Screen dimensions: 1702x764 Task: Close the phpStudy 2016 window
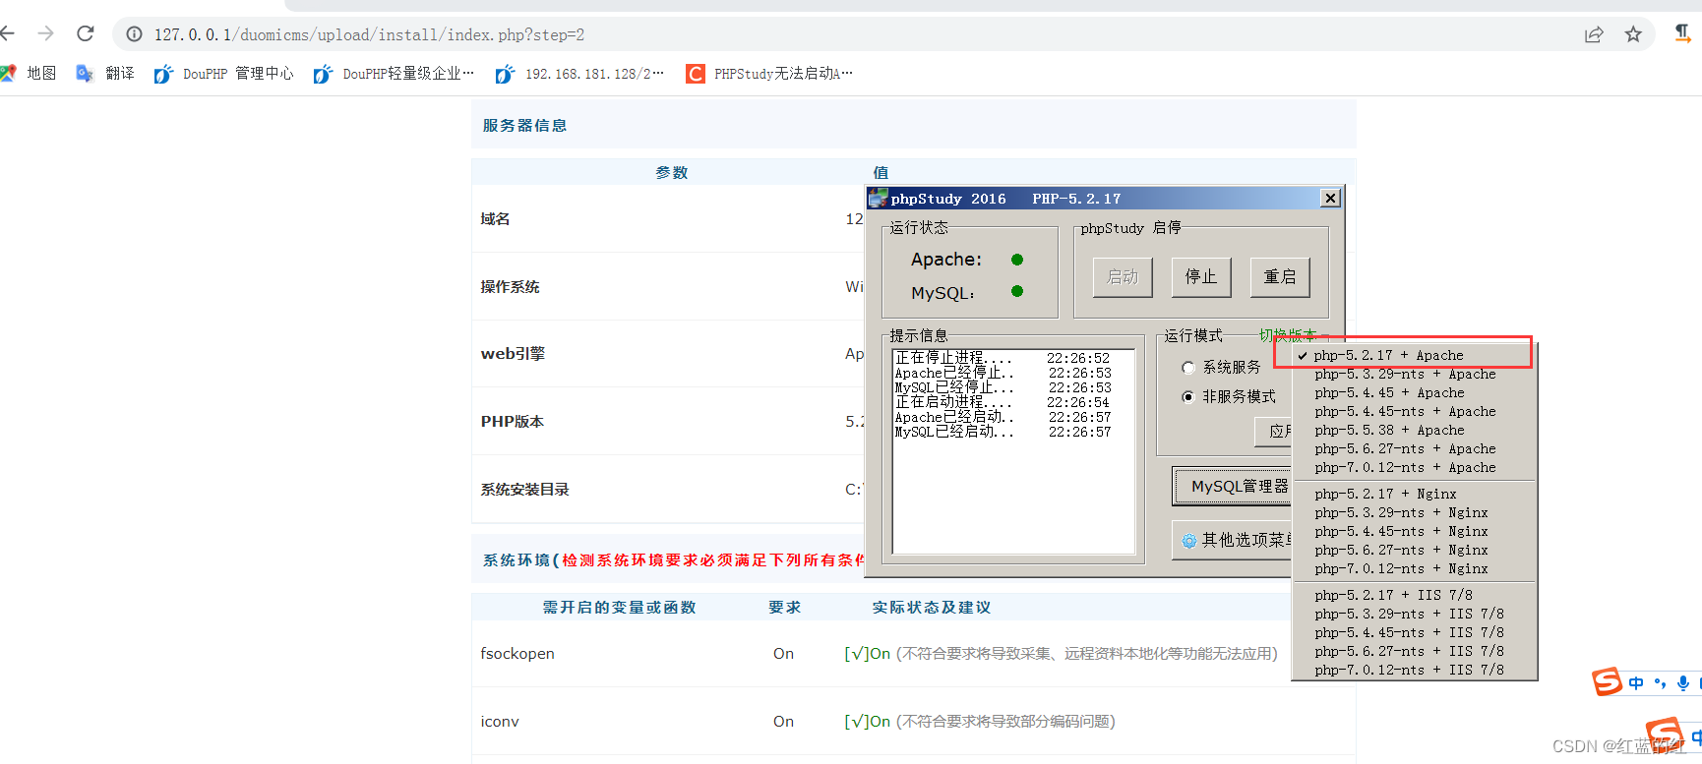pos(1330,199)
